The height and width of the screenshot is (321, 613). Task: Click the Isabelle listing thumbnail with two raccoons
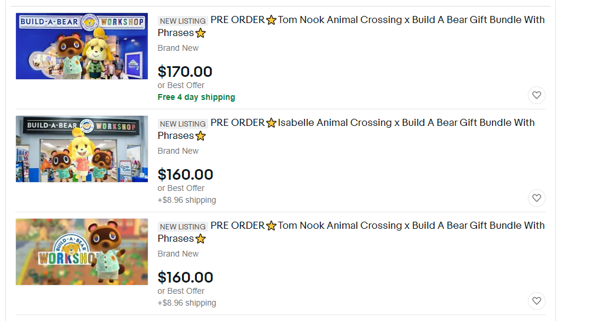click(82, 149)
